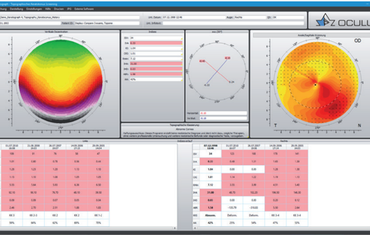
Task: Click the center of the vertical decentration map
Action: point(61,82)
